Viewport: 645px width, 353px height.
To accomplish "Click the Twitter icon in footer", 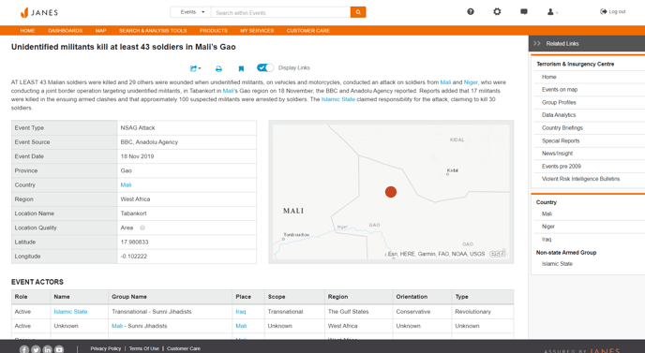I will tap(36, 349).
